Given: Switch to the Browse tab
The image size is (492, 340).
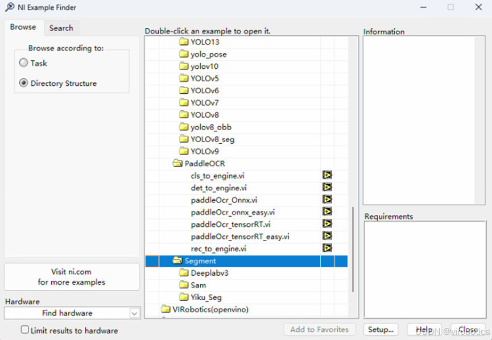Looking at the screenshot, I should (x=23, y=27).
